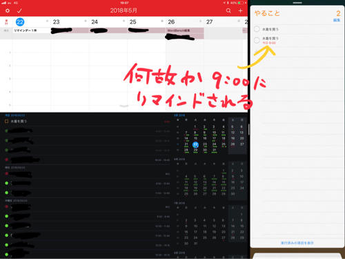The width and height of the screenshot is (345, 259).
Task: Tap the plus to add a reminder row
Action: [x=257, y=51]
